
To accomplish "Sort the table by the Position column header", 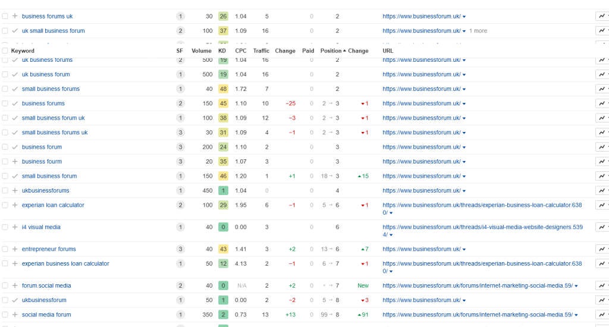I will [331, 51].
